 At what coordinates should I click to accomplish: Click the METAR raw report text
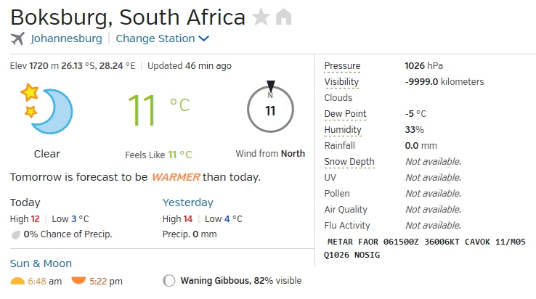coord(426,249)
